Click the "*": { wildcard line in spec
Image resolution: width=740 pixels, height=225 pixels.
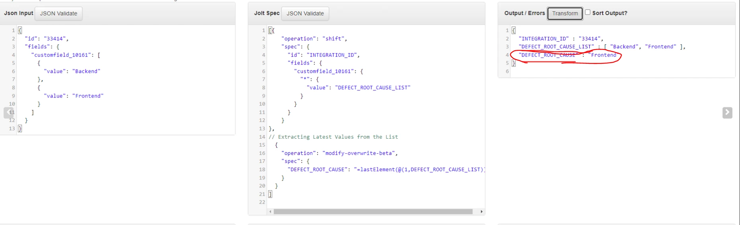click(309, 79)
